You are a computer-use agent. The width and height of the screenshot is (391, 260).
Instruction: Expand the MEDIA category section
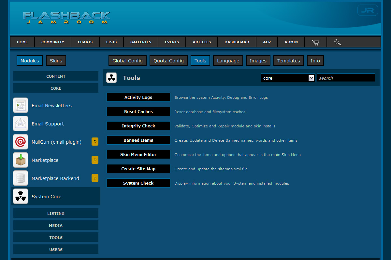pyautogui.click(x=56, y=226)
